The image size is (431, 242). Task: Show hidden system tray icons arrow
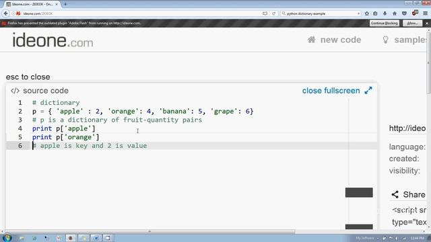tap(378, 238)
